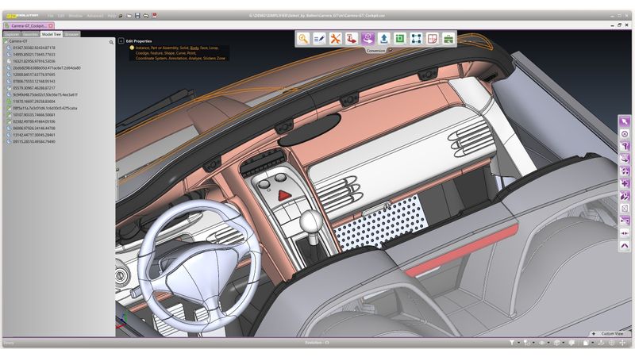The width and height of the screenshot is (635, 357).
Task: Close the Carrera-GT_Cockpit document tab
Action: tap(51, 26)
